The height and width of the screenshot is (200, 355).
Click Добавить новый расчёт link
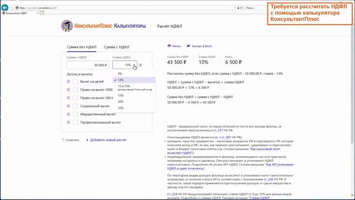106,140
